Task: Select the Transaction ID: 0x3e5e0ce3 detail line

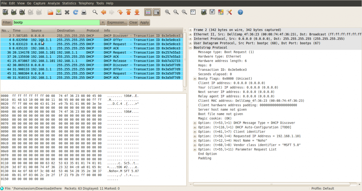Action: pos(222,70)
